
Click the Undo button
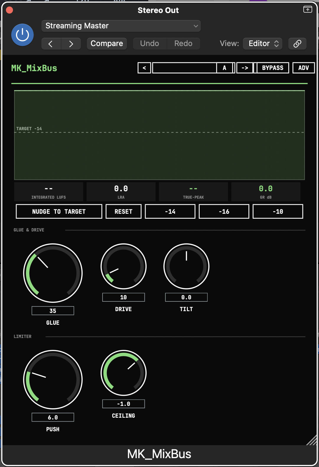click(x=149, y=44)
